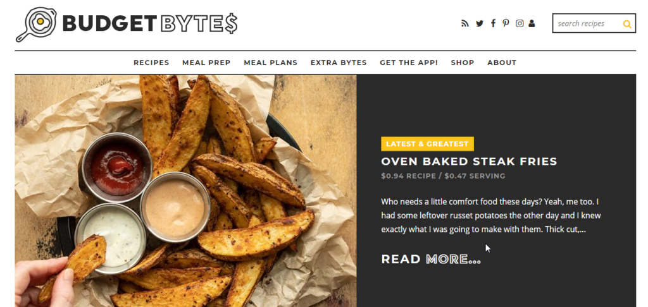Click the user account icon
The height and width of the screenshot is (307, 648).
coord(532,23)
